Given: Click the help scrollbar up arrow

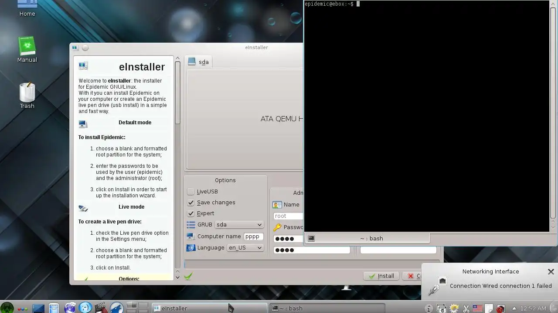Looking at the screenshot, I should 177,58.
